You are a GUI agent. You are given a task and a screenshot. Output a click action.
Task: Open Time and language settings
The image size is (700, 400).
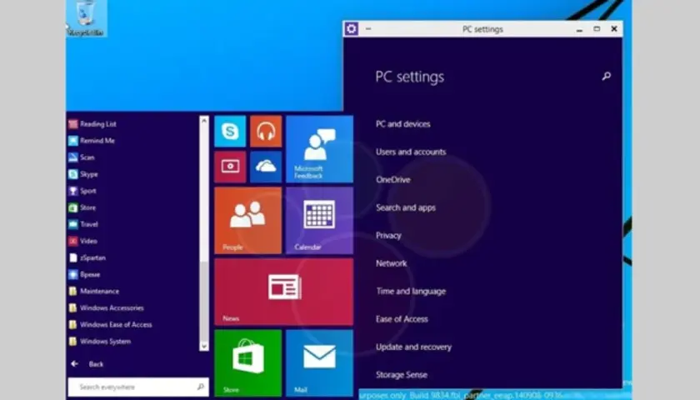(411, 292)
